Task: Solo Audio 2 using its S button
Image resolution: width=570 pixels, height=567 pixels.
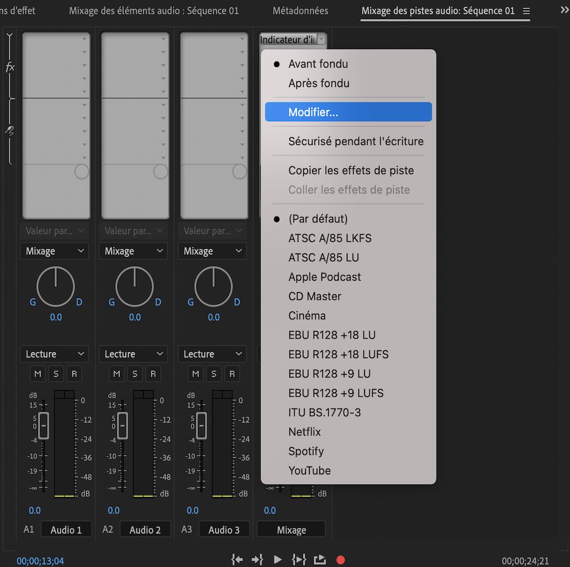Action: coord(135,373)
